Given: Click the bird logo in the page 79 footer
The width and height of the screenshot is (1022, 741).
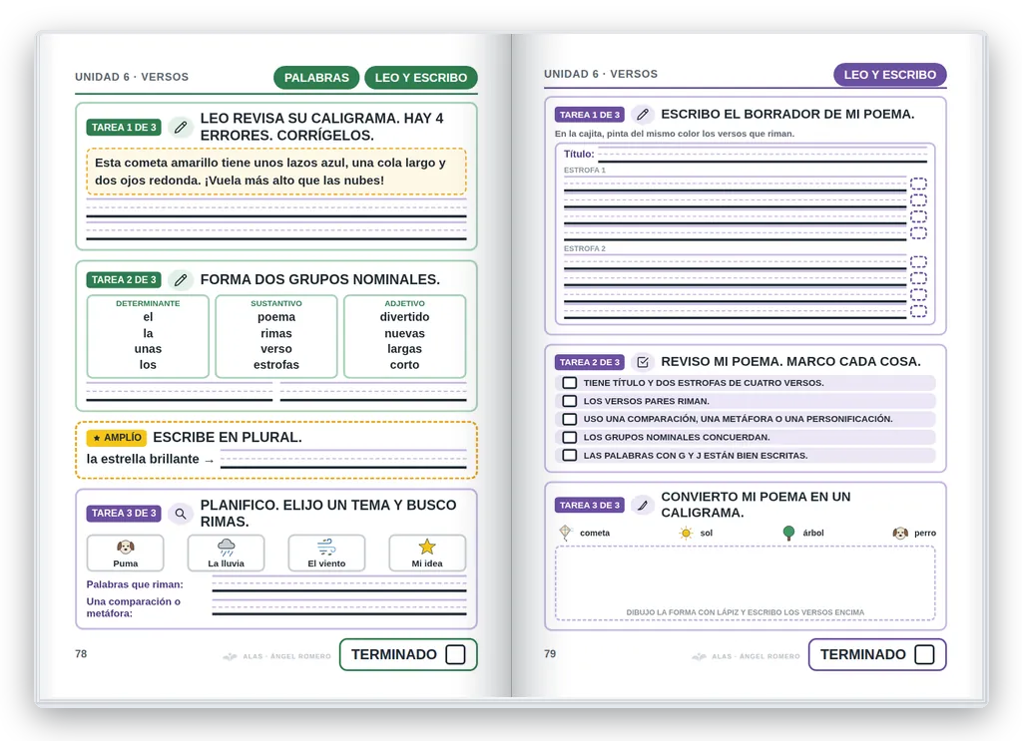Looking at the screenshot, I should [x=699, y=656].
